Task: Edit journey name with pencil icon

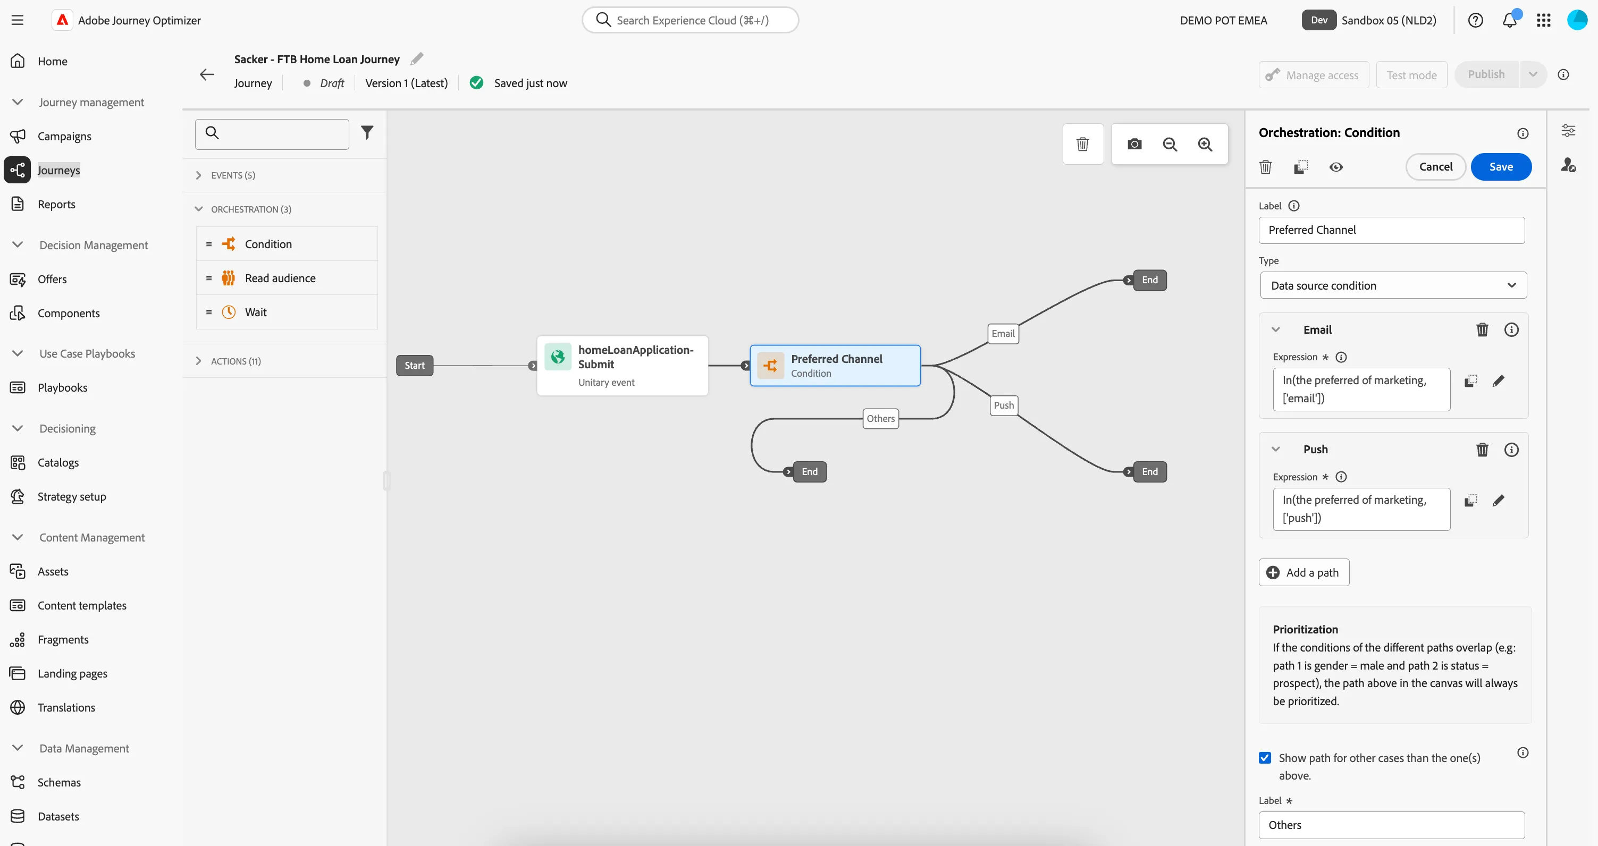Action: click(417, 59)
